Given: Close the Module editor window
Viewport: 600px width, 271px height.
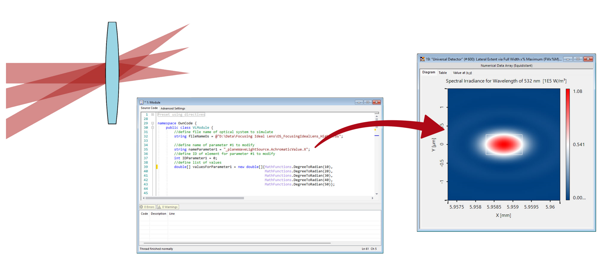Looking at the screenshot, I should point(376,102).
